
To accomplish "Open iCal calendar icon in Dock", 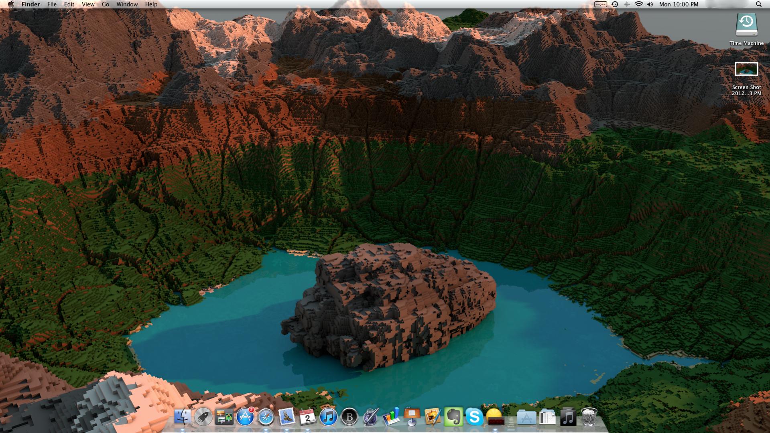I will [308, 417].
